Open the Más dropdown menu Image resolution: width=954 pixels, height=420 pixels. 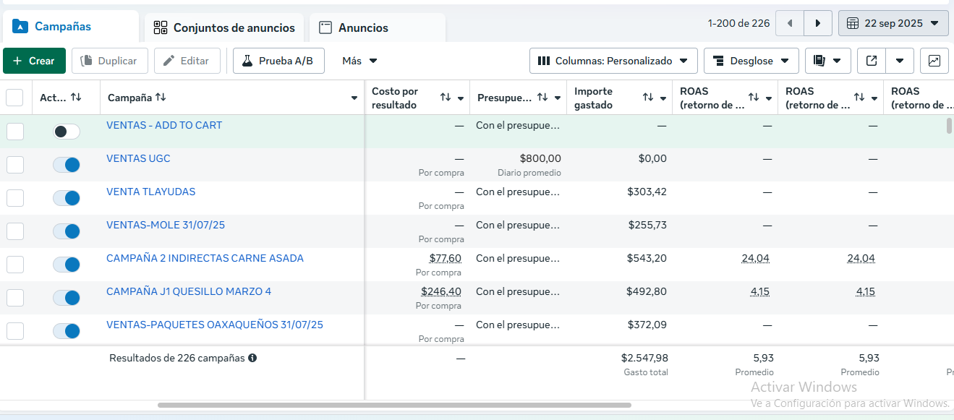click(x=357, y=61)
